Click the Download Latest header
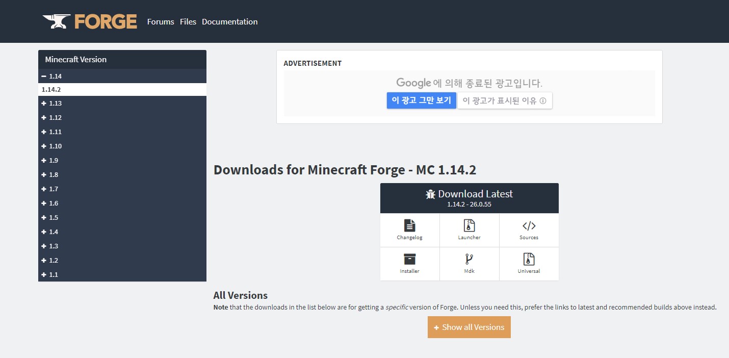Viewport: 729px width, 358px height. tap(470, 198)
